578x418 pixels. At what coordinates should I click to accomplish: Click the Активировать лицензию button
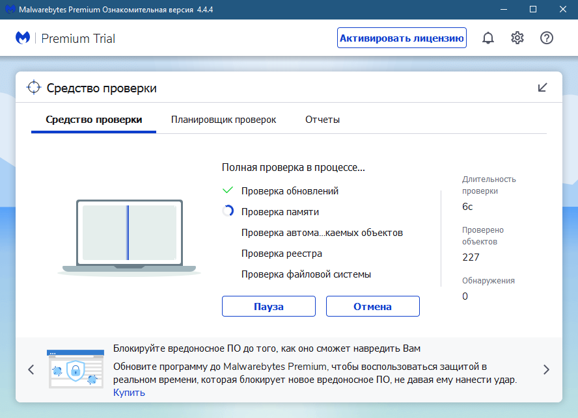pyautogui.click(x=402, y=38)
